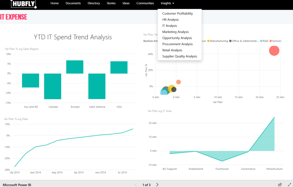The width and height of the screenshot is (293, 187).
Task: Select the Aus and NZ bar
Action: click(30, 80)
